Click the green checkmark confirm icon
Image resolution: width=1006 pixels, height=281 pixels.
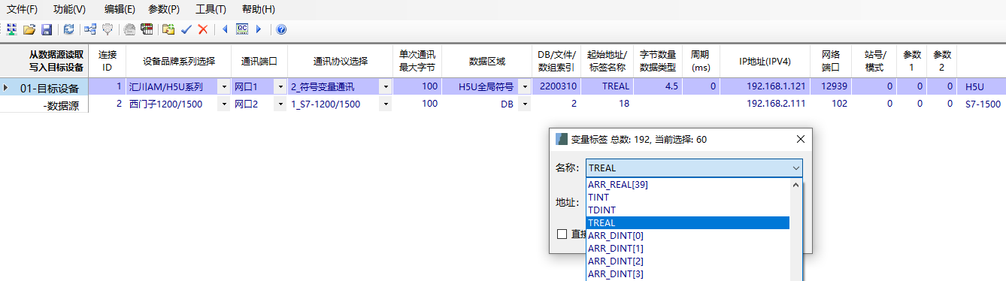point(186,29)
